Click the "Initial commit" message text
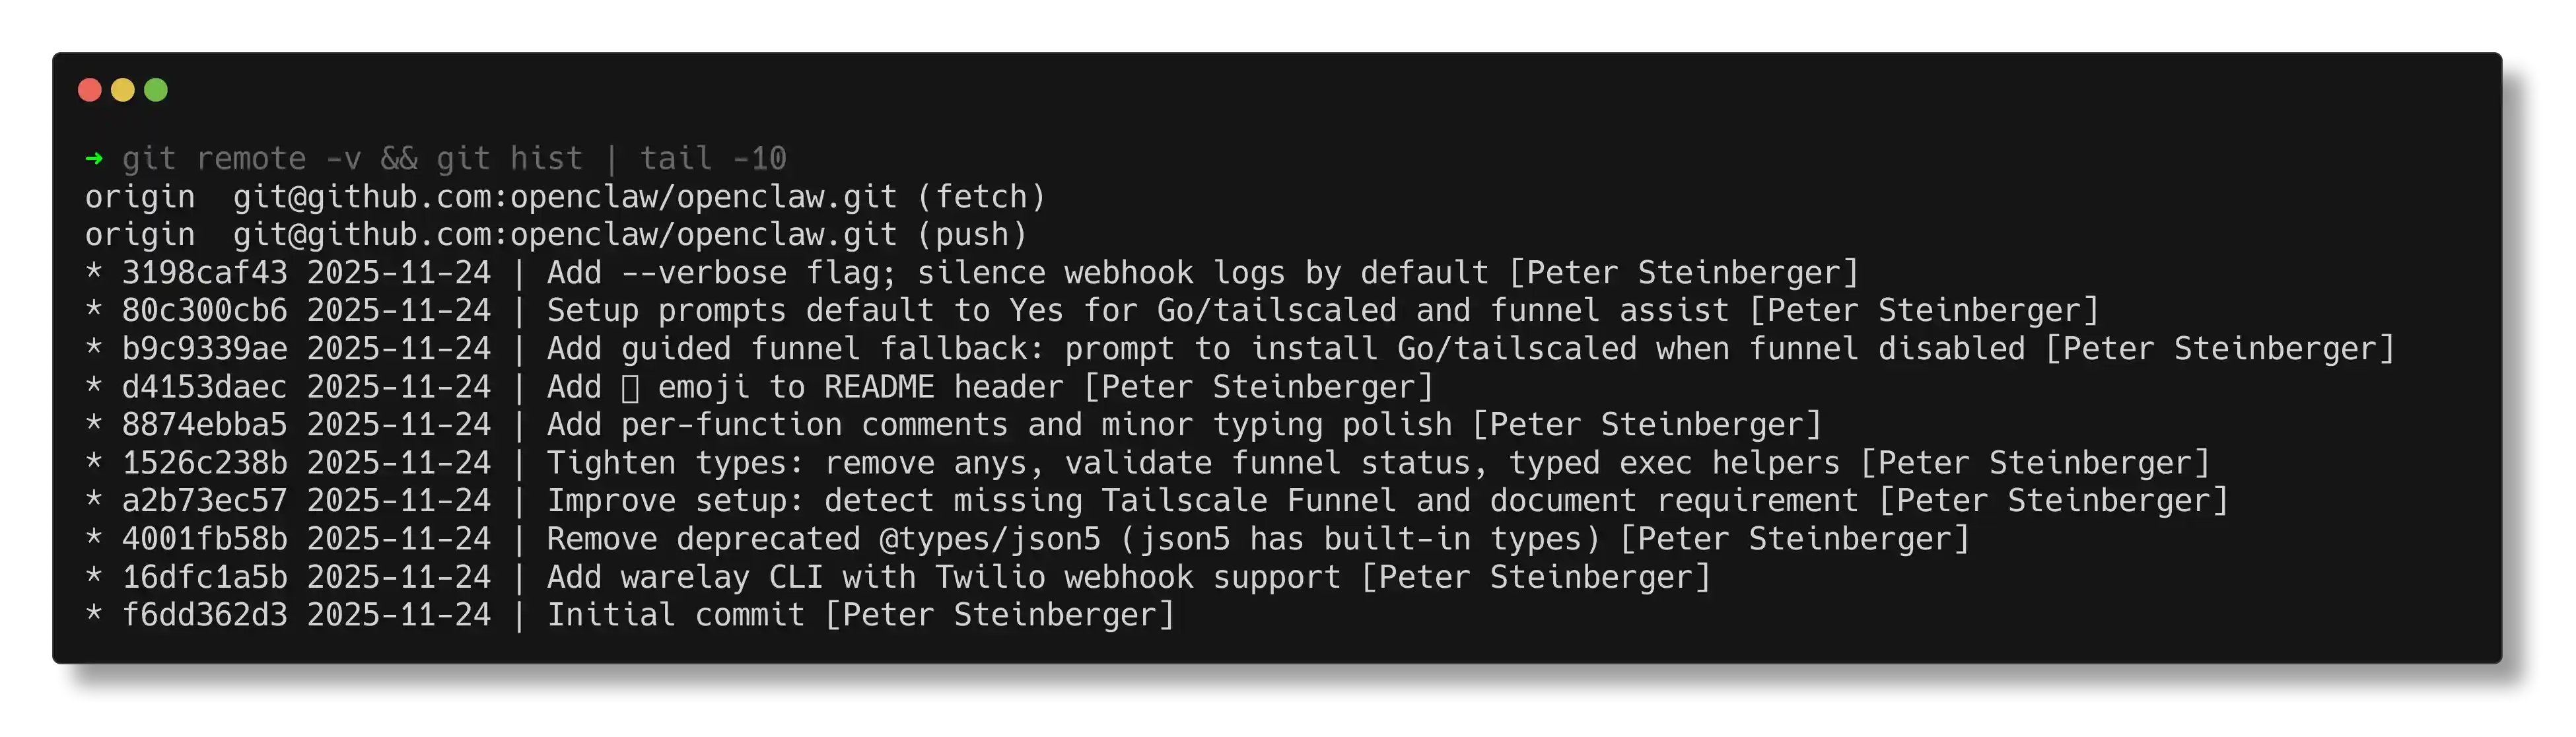This screenshot has width=2576, height=737. point(675,615)
